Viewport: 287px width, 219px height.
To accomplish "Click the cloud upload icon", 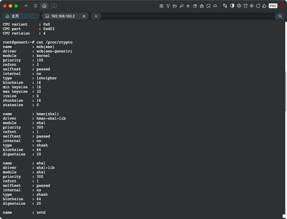I will [x=215, y=6].
